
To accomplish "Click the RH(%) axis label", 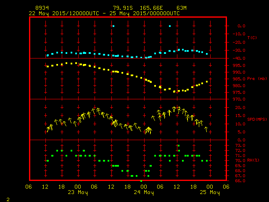I will tap(253, 160).
